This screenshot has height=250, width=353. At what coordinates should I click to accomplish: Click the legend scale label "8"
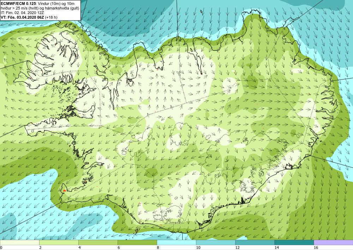coord(158,248)
